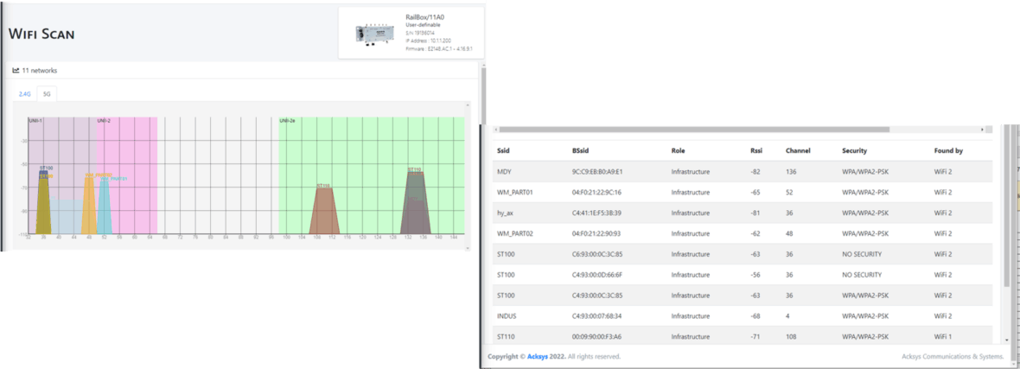Click the right arrow of horizontal scrollbar

tap(982, 130)
